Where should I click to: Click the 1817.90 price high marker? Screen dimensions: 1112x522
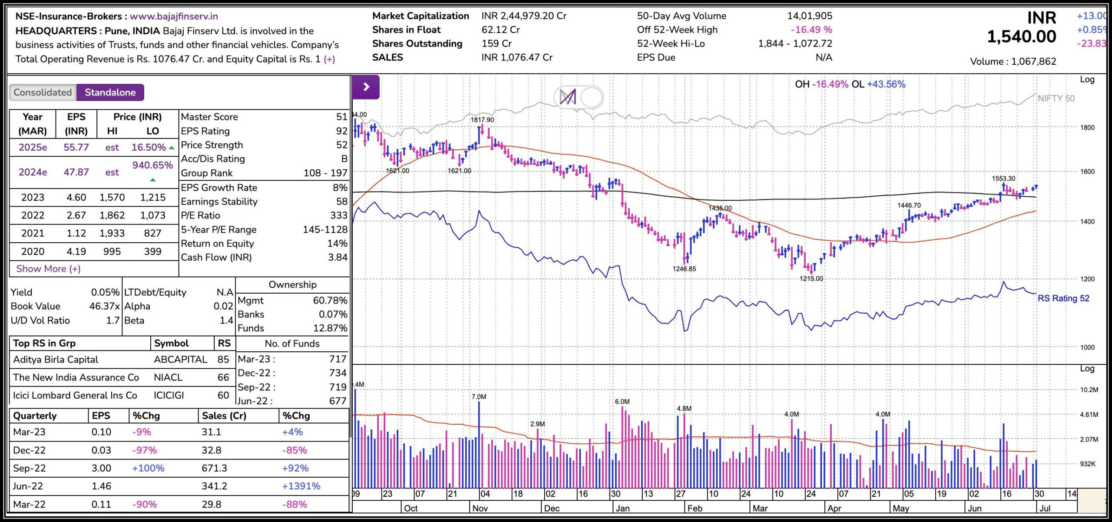(482, 120)
